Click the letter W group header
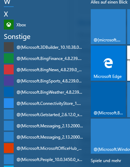The height and width of the screenshot is (167, 130). [x=7, y=2]
